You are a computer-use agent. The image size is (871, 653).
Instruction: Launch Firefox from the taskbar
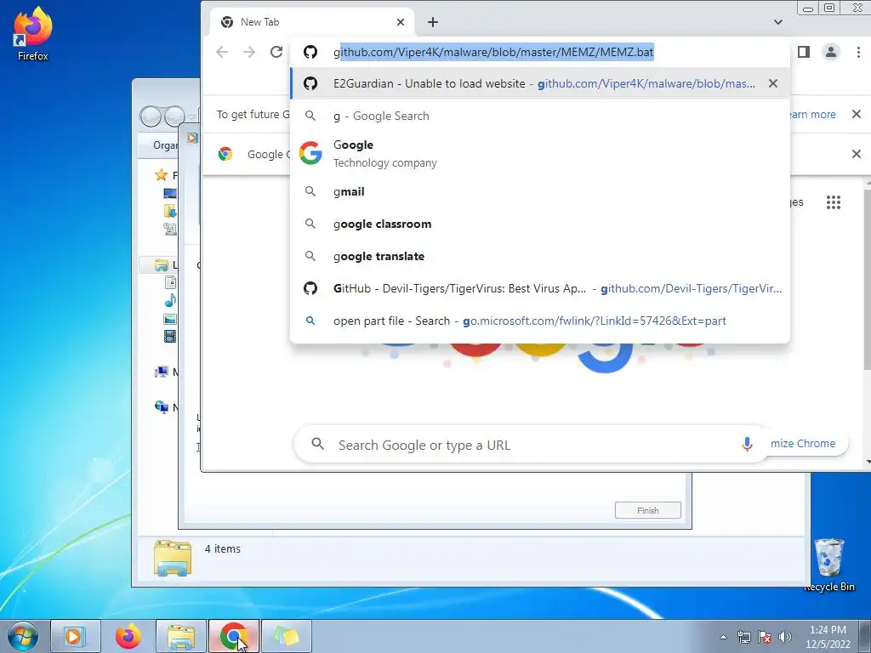(x=128, y=636)
